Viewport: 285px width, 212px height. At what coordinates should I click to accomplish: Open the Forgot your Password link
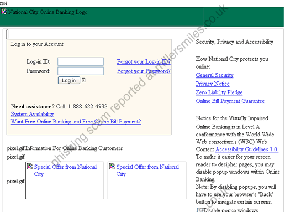(x=144, y=71)
